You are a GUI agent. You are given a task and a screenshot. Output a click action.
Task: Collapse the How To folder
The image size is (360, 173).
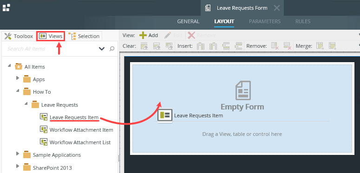pos(18,91)
